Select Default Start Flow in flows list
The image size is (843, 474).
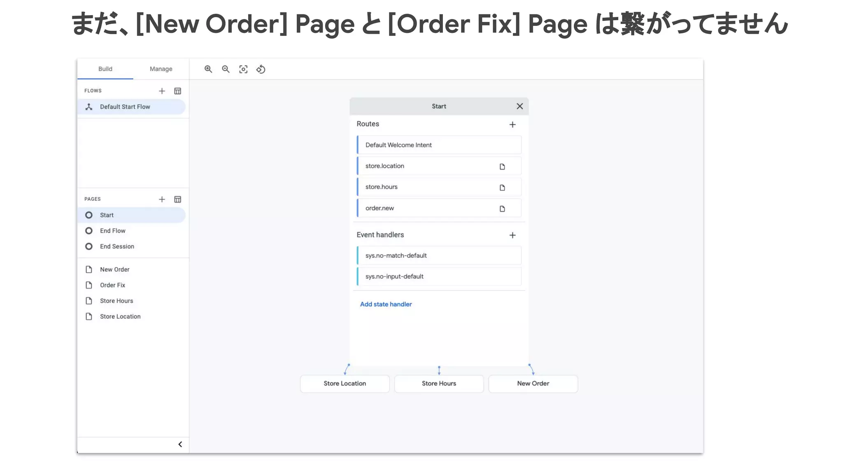point(132,107)
